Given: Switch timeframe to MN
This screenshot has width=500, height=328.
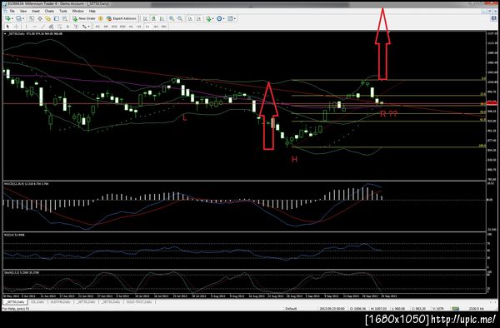Looking at the screenshot, I should click(x=164, y=27).
